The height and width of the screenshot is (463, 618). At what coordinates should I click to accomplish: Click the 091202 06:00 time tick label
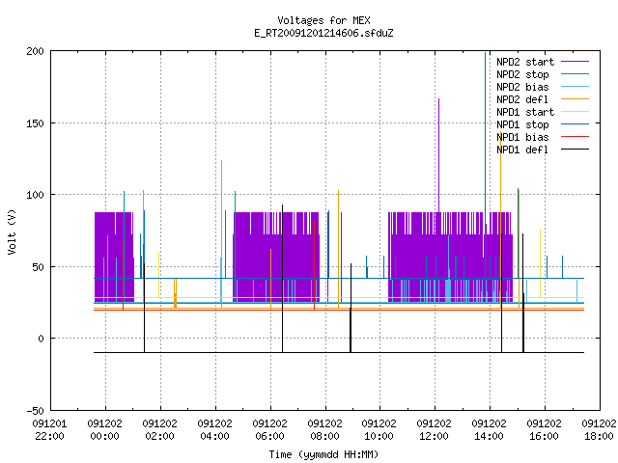click(269, 430)
